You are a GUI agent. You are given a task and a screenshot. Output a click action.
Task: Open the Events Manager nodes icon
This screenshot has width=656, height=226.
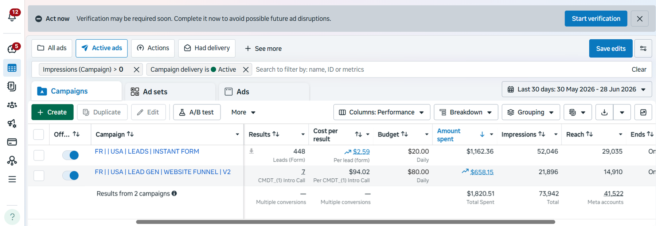pyautogui.click(x=12, y=160)
